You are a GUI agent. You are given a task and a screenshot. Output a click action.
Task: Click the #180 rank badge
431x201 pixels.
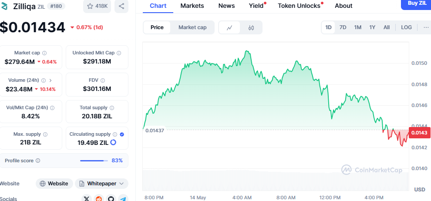56,6
